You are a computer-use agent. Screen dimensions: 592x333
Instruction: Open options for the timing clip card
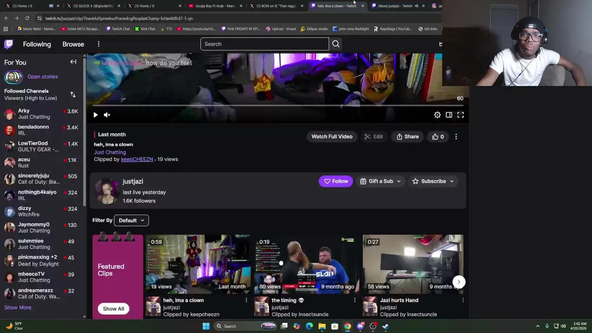tap(355, 300)
